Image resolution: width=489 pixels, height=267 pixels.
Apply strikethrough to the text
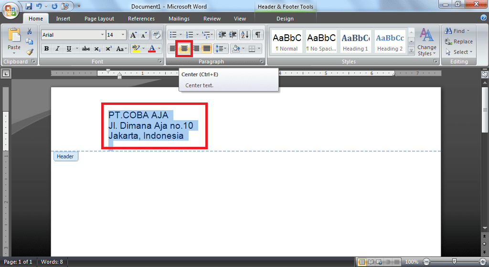click(x=86, y=49)
